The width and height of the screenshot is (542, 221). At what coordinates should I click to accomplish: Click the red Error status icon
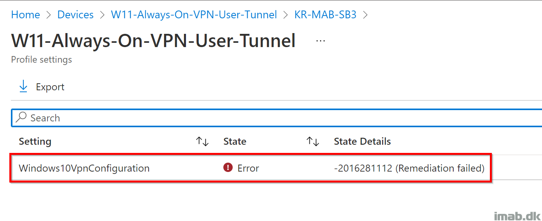(x=228, y=168)
